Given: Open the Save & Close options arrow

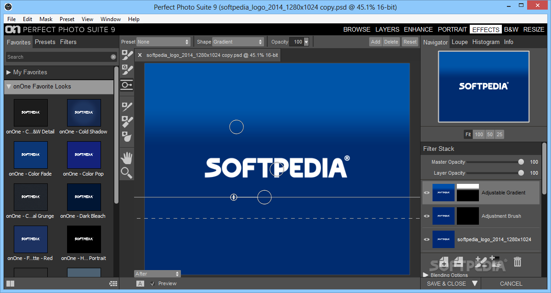Looking at the screenshot, I should pos(475,283).
